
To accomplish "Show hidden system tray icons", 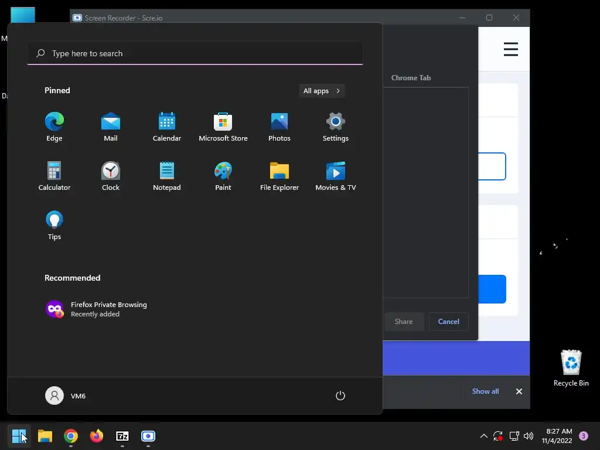I will 483,436.
